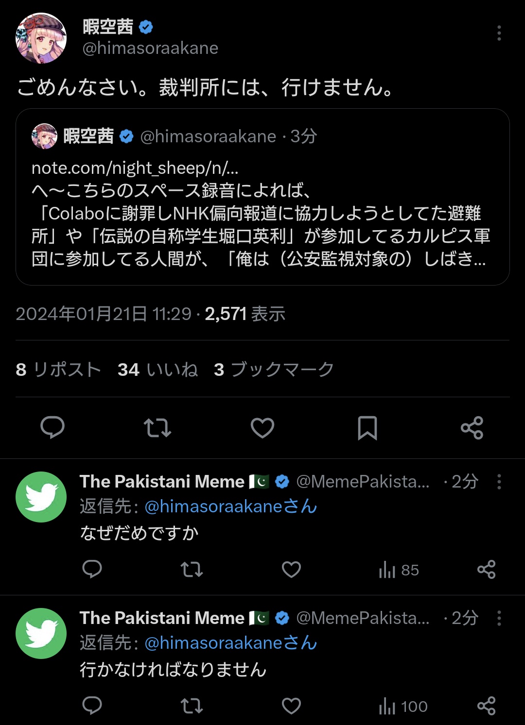525x725 pixels.
Task: Open more options on なぜだめですか reply
Action: tap(499, 482)
